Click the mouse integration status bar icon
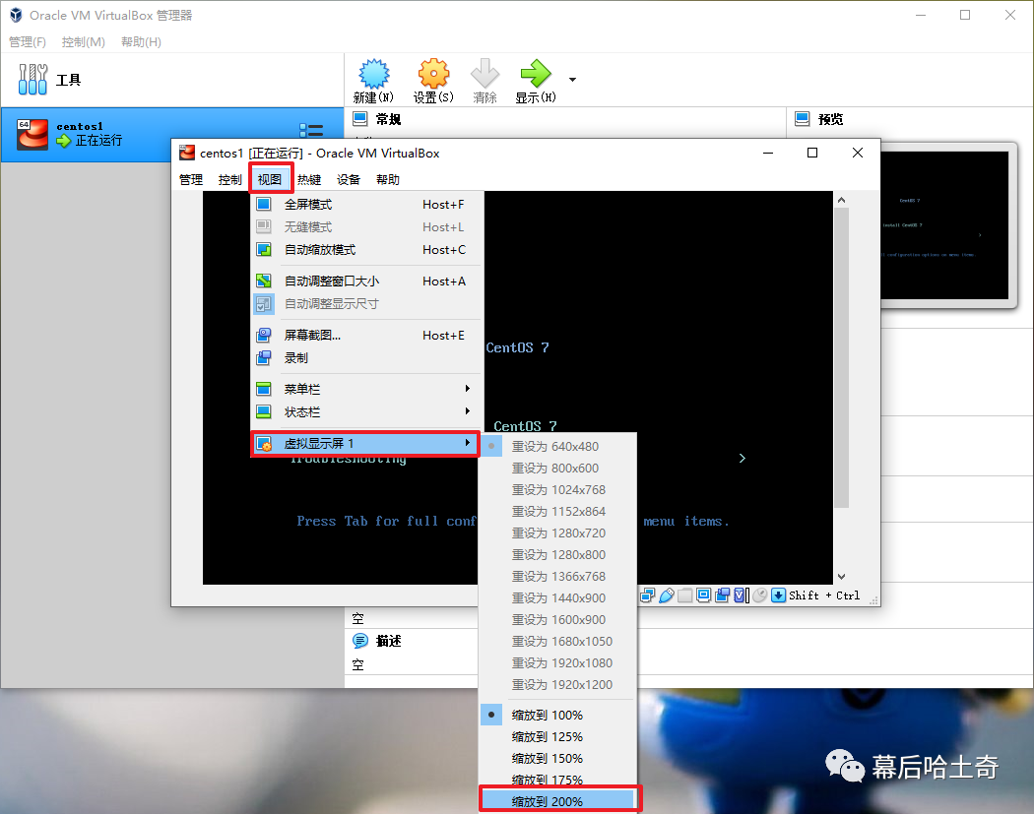Image resolution: width=1034 pixels, height=814 pixels. (759, 595)
